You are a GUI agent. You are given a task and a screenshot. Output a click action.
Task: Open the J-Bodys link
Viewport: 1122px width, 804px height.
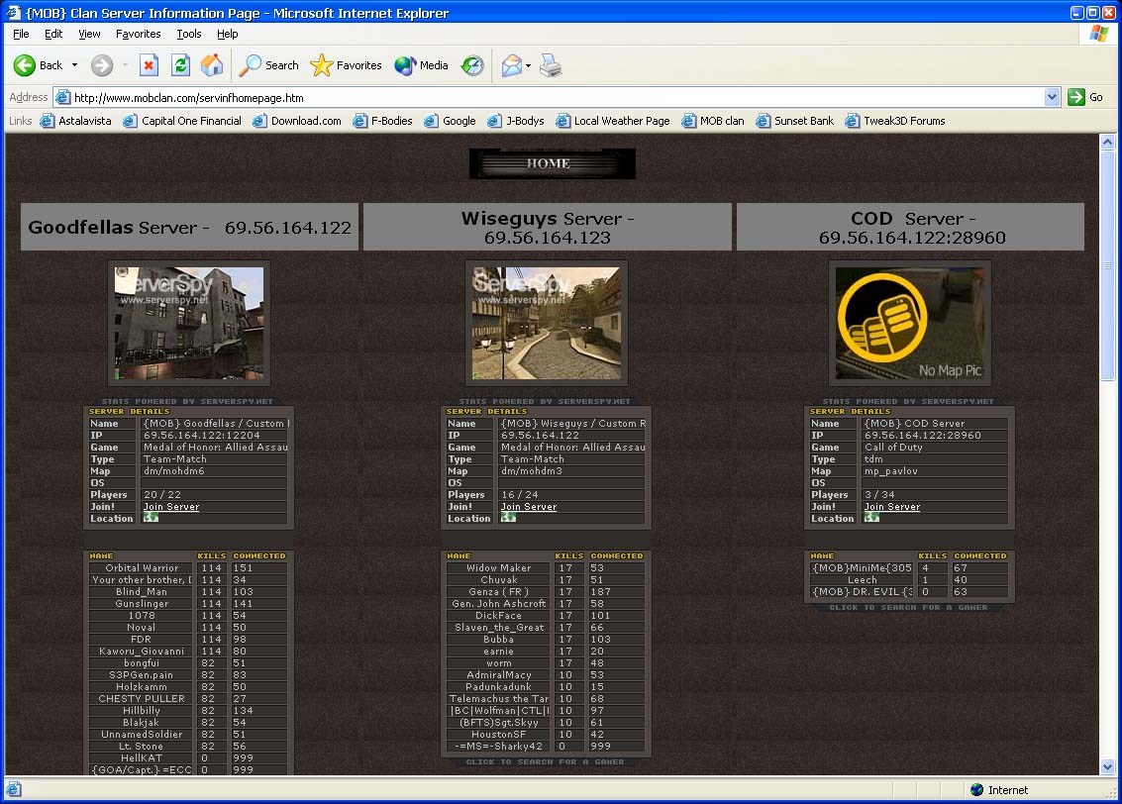516,121
